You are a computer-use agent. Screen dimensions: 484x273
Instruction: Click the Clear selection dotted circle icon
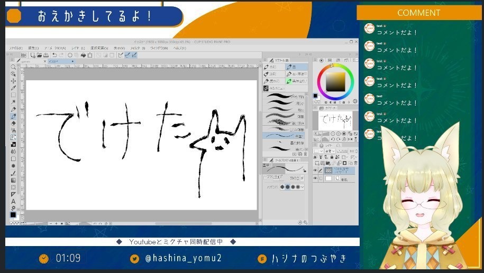pos(70,55)
